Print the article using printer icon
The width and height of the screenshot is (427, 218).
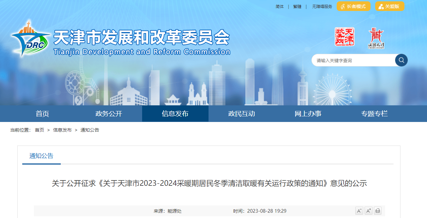378,211
